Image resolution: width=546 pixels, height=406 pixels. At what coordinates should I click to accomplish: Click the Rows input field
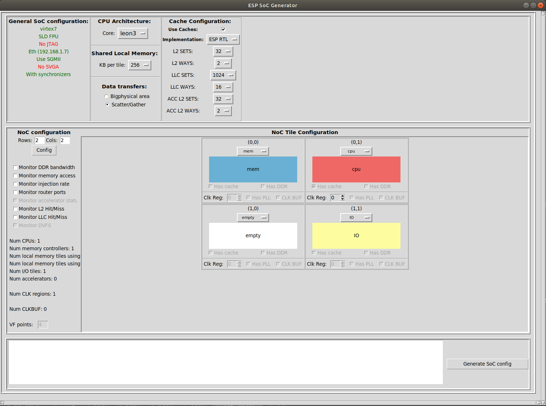[x=39, y=140]
